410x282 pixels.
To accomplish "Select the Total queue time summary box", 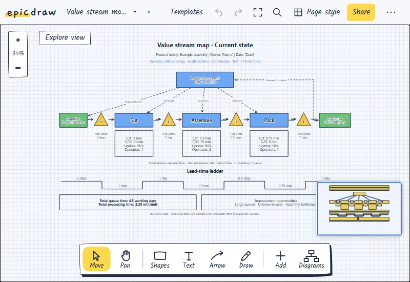I will [x=128, y=203].
